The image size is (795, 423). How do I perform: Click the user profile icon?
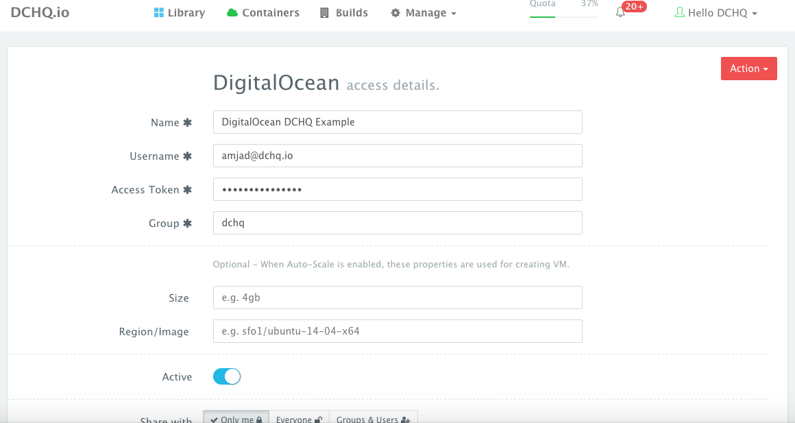pyautogui.click(x=679, y=12)
